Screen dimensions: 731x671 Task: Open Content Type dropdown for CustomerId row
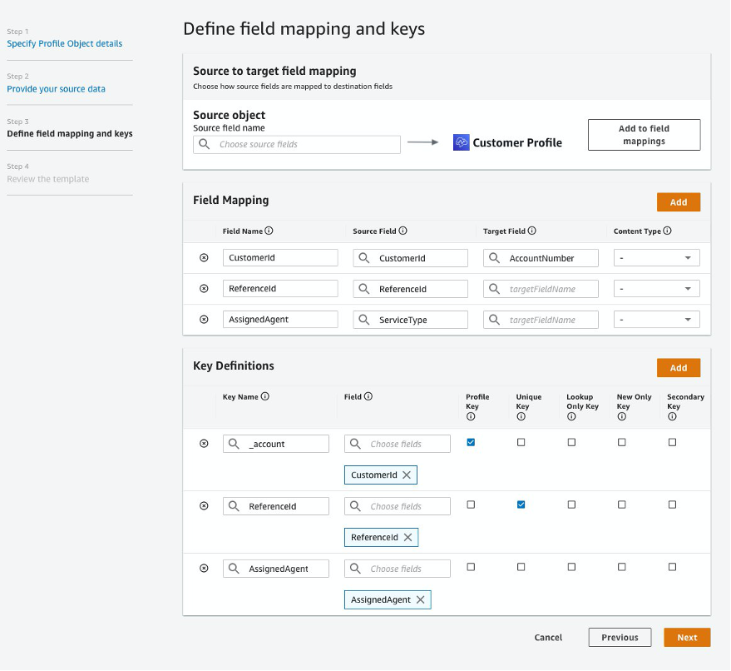(x=657, y=258)
